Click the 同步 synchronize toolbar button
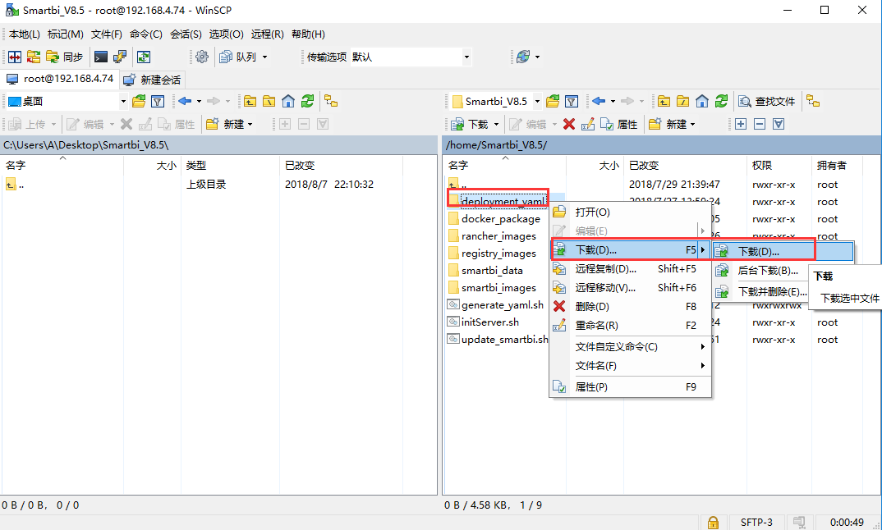The width and height of the screenshot is (882, 530). pos(64,57)
